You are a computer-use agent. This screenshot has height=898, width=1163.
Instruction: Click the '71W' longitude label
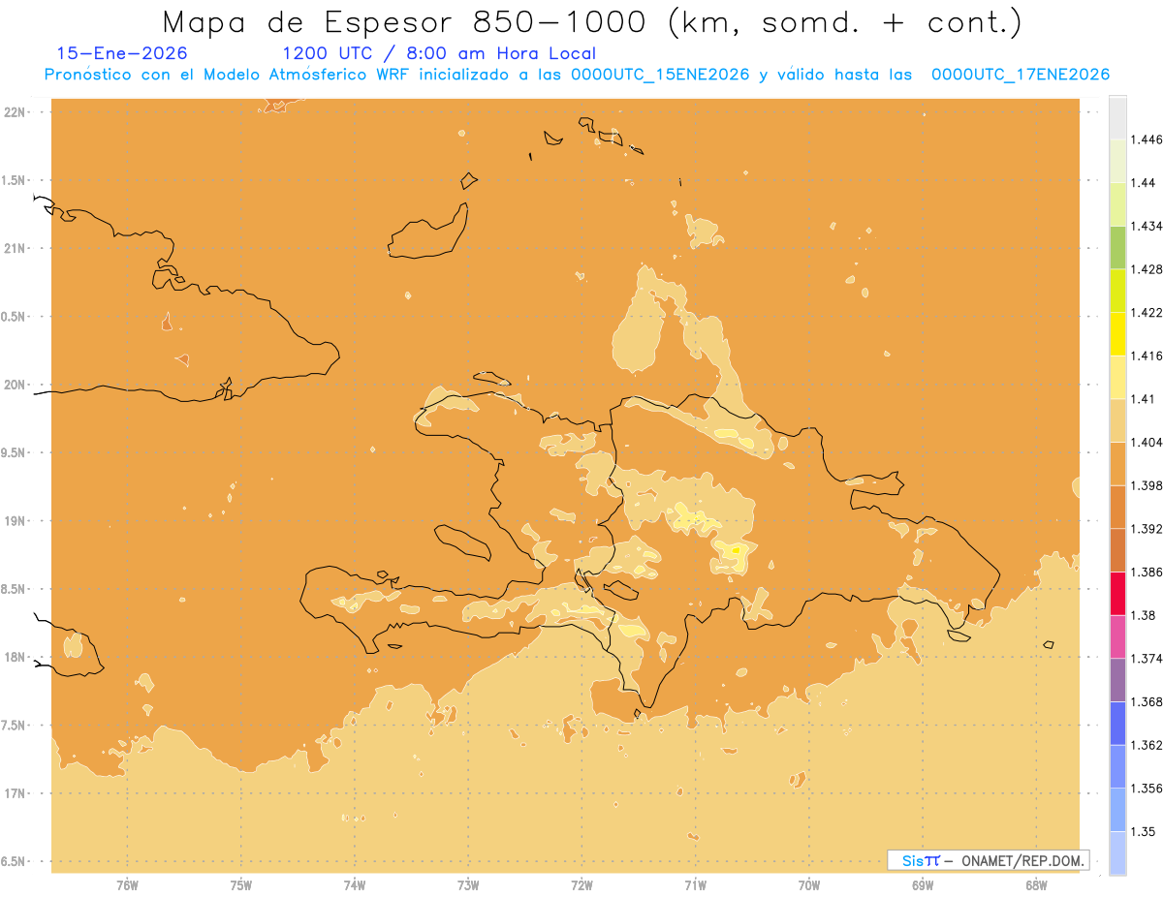point(695,885)
